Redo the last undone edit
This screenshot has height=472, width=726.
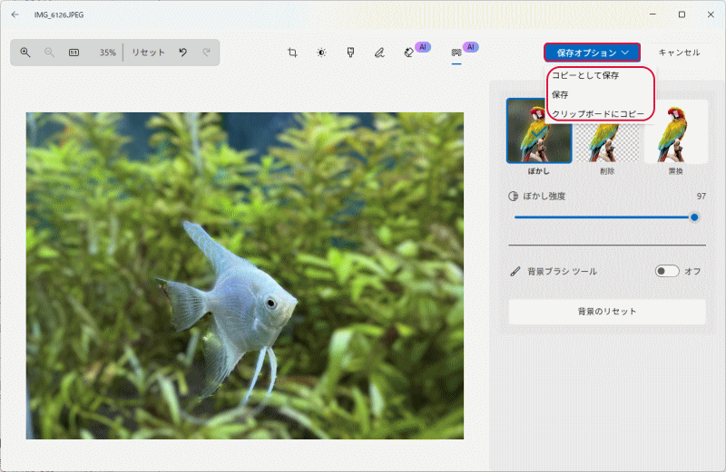(x=207, y=53)
